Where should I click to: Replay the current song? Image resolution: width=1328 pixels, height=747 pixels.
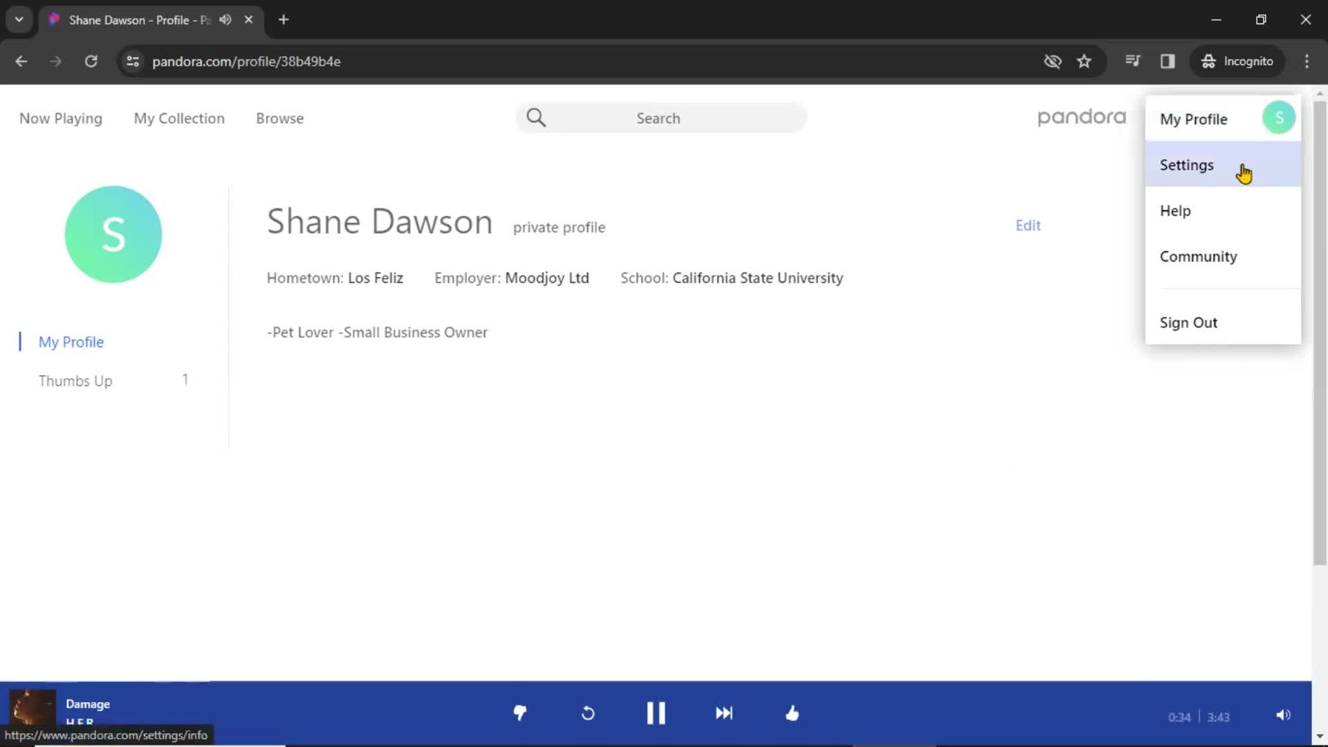588,713
